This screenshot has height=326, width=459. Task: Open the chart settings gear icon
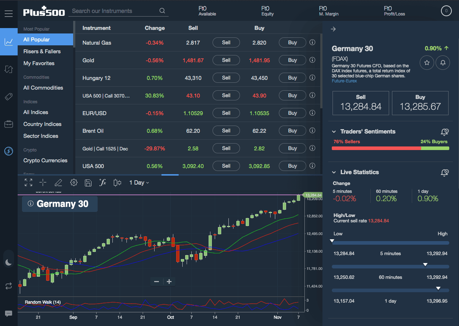click(x=73, y=182)
